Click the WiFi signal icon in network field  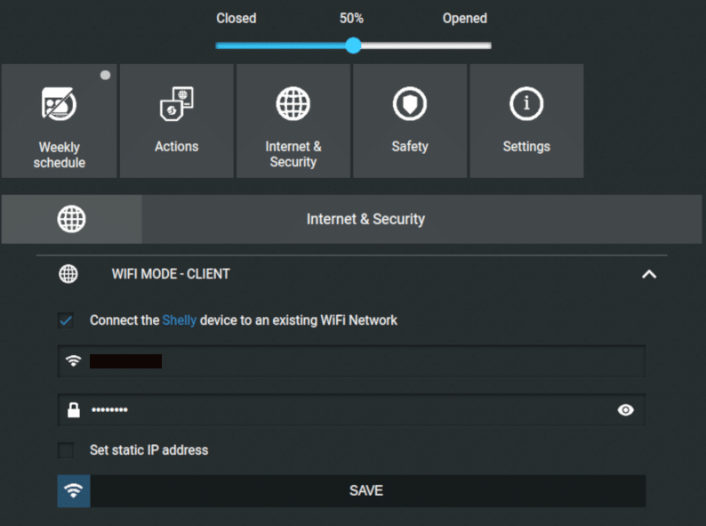pos(74,361)
